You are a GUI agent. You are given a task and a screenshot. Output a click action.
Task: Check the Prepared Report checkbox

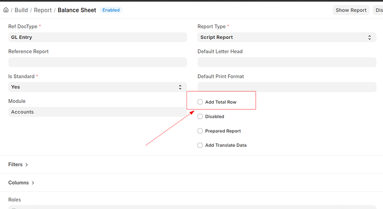pyautogui.click(x=200, y=131)
